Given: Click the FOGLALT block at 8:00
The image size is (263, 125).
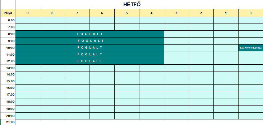Looking at the screenshot, I should click(90, 34).
